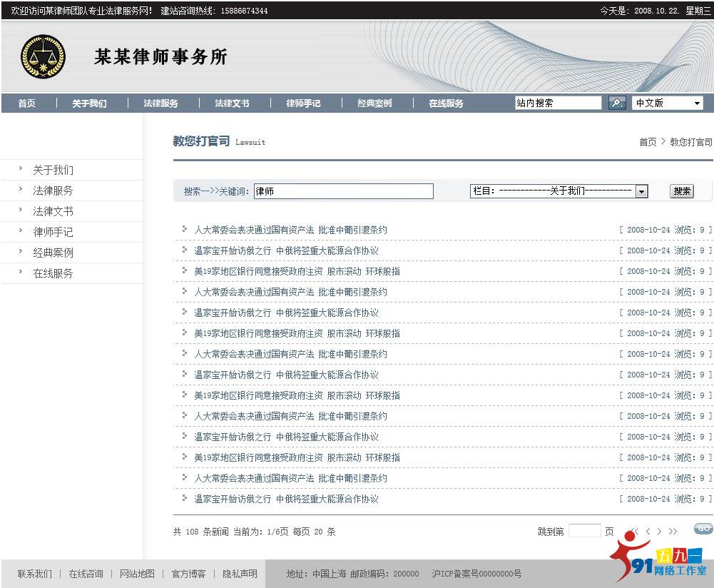This screenshot has height=588, width=714.
Task: Open the 栏目 category dropdown
Action: [559, 191]
